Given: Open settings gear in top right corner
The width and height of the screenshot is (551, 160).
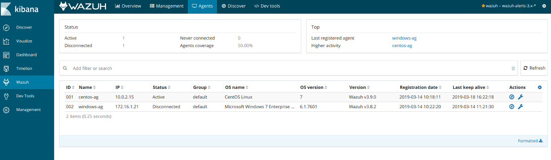Looking at the screenshot, I should (x=544, y=6).
